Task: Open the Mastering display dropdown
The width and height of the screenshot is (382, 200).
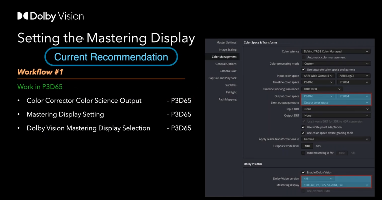Action: (x=336, y=185)
